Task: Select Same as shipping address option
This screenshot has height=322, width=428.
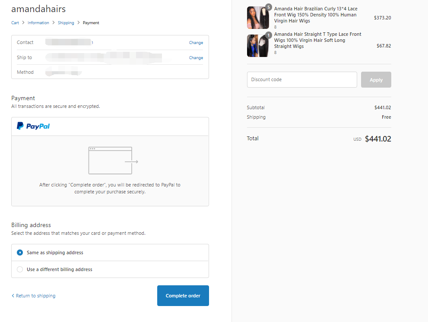Action: tap(20, 253)
